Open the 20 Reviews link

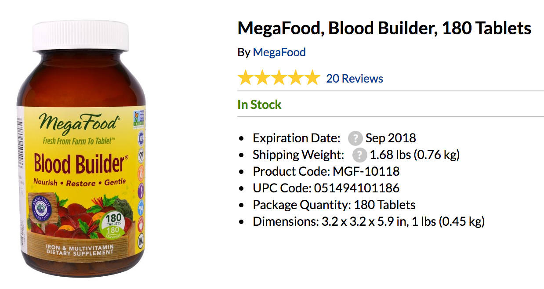pyautogui.click(x=354, y=79)
